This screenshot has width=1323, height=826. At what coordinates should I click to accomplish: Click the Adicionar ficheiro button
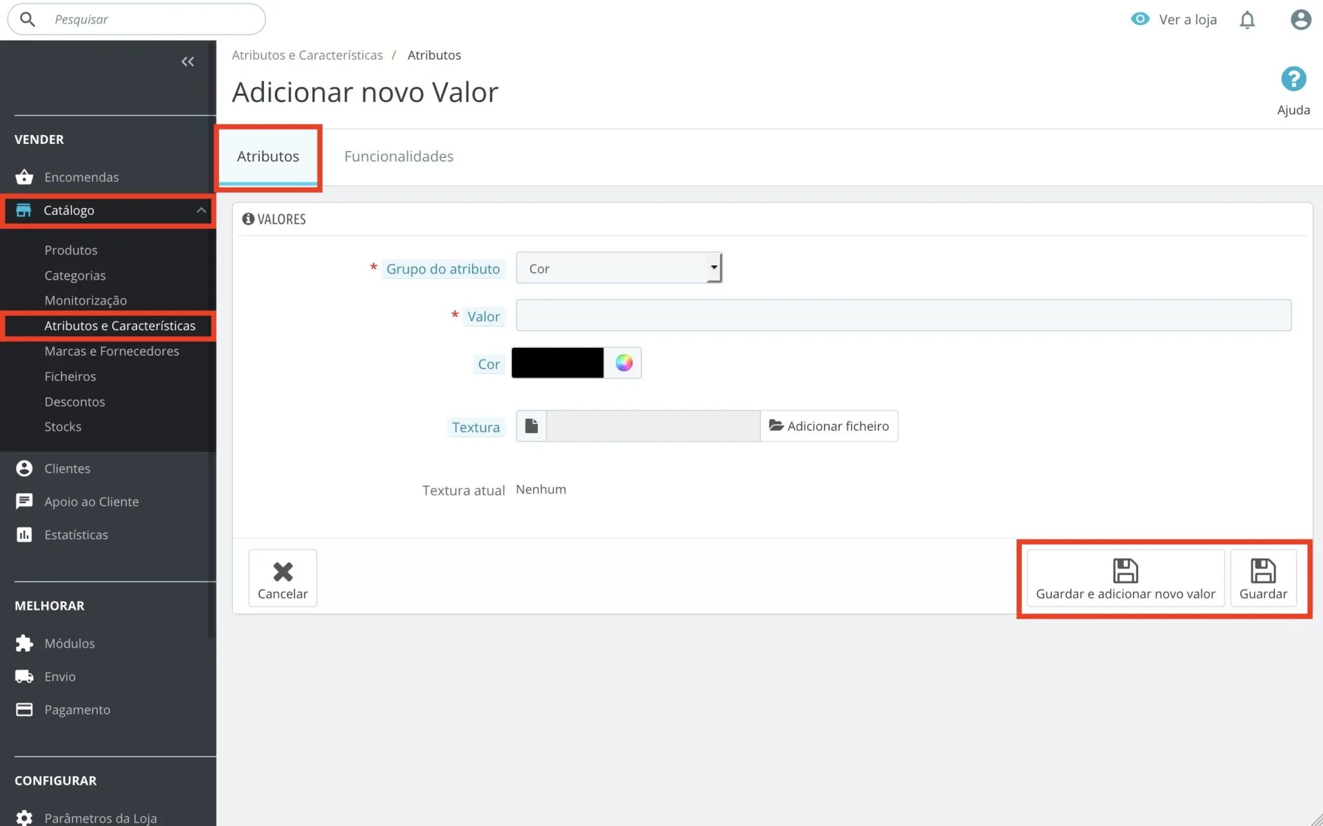pos(829,426)
